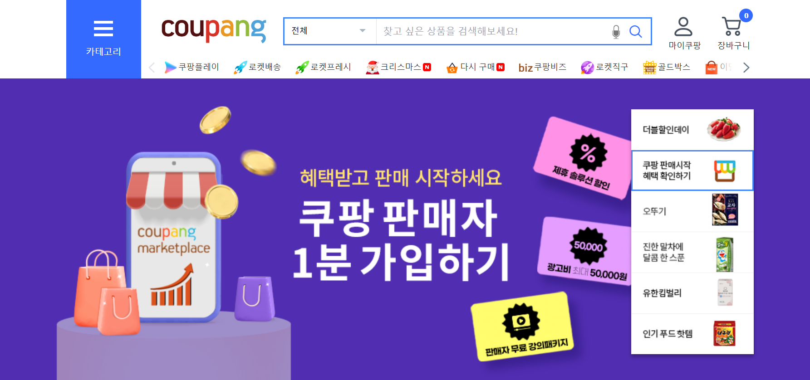Select 인기 푸드 핫템 banner item
810x380 pixels.
point(692,334)
